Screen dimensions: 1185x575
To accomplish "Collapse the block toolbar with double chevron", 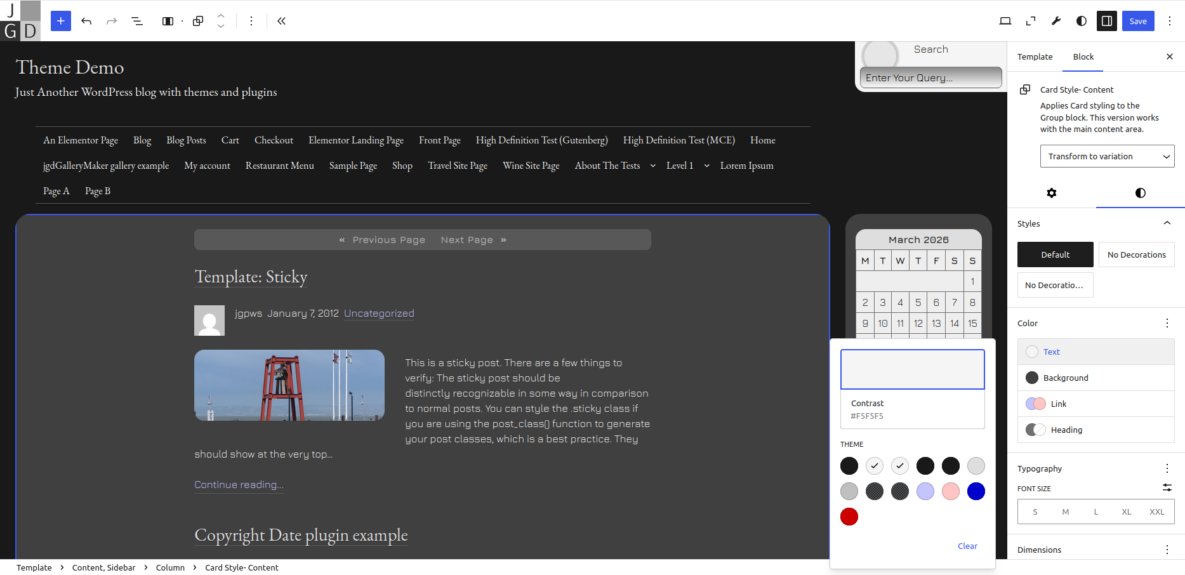I will pos(281,21).
